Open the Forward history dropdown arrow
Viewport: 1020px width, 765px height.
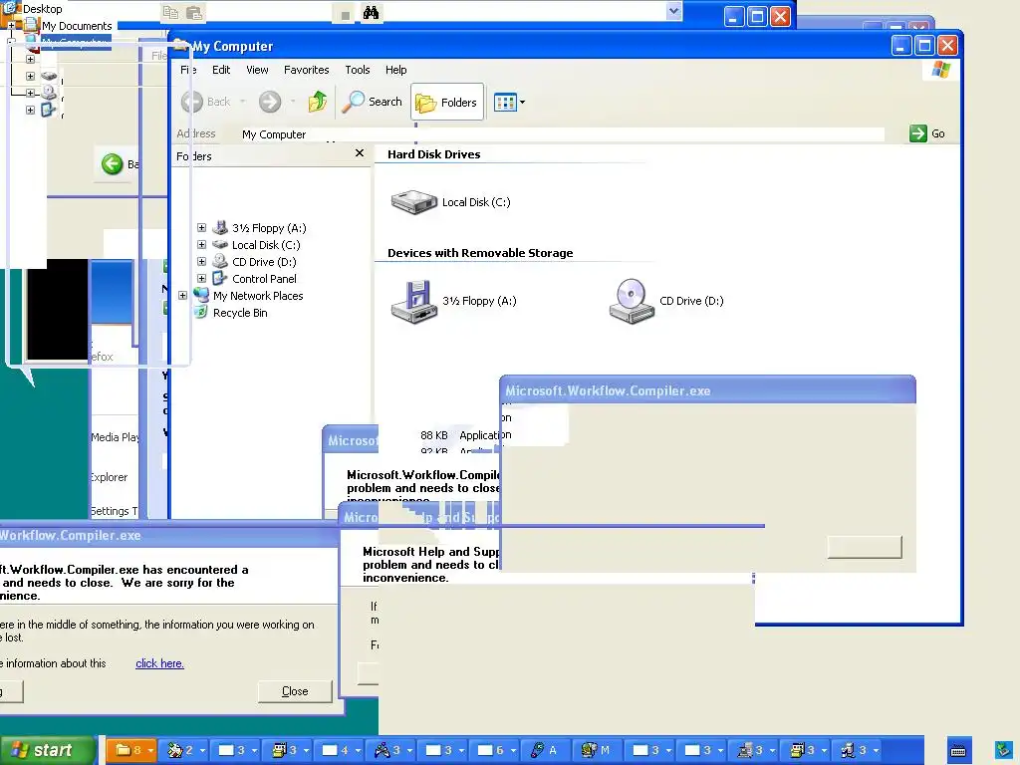coord(293,102)
